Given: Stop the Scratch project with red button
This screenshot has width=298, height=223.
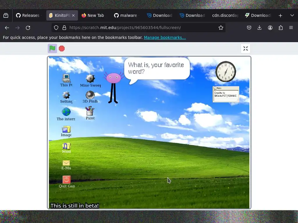Looking at the screenshot, I should tap(62, 48).
